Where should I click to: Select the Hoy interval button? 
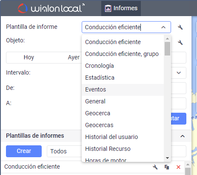(x=29, y=57)
